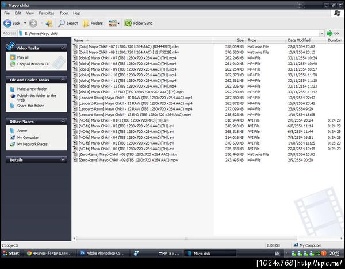Click the address path field
Image resolution: width=345 pixels, height=269 pixels.
(168, 33)
